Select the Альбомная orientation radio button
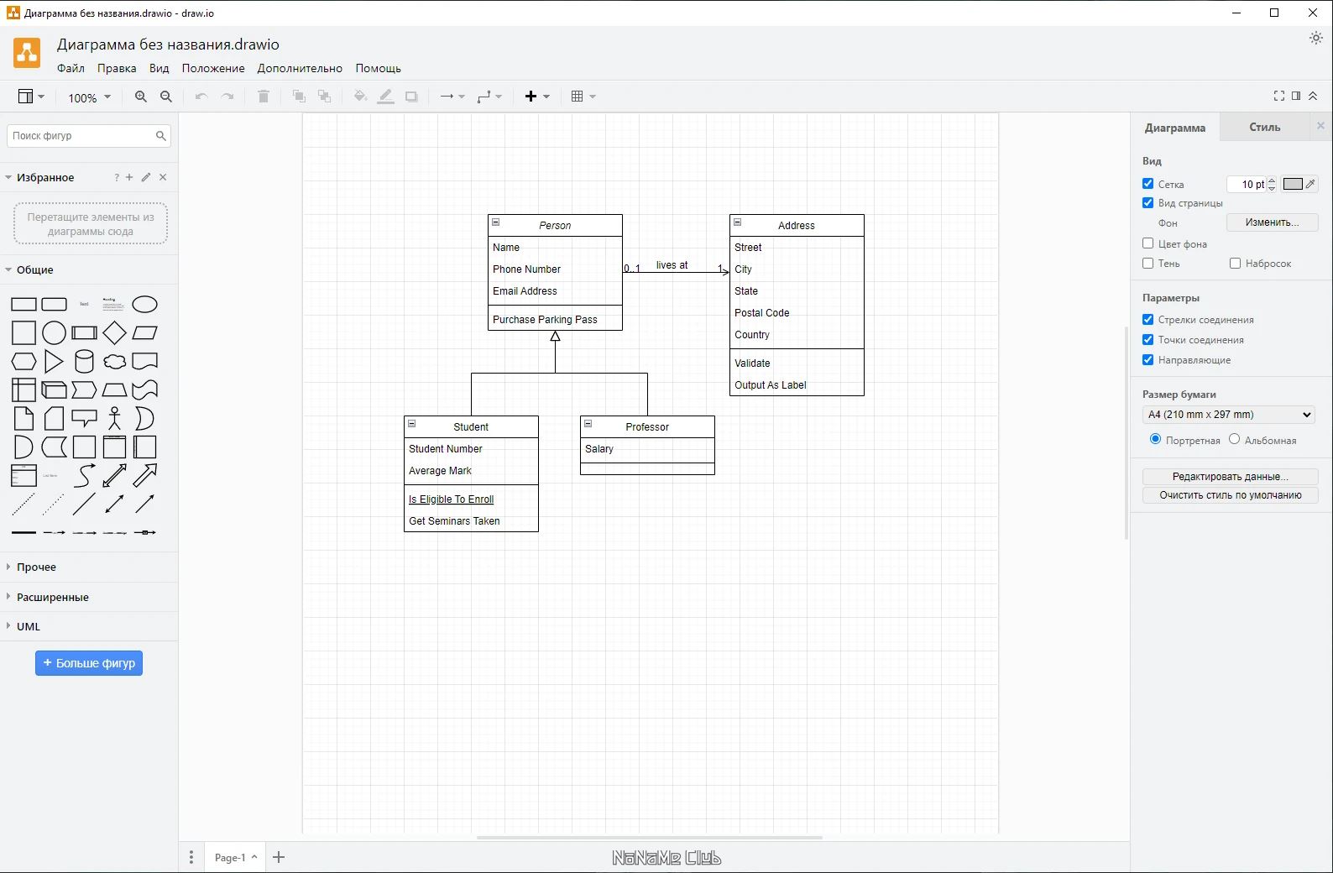The image size is (1333, 873). [1234, 439]
